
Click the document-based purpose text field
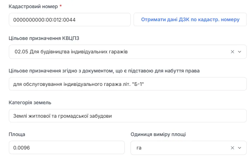click(128, 84)
